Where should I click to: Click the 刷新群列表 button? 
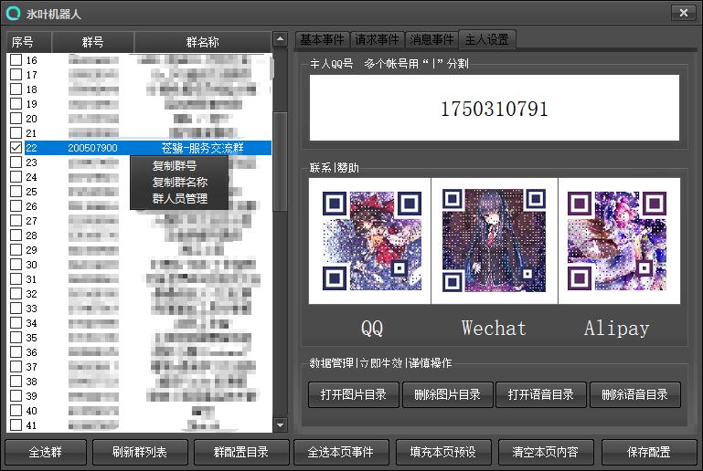click(x=140, y=452)
